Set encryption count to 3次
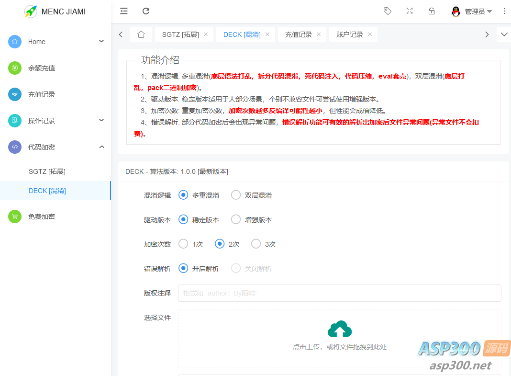 (x=255, y=244)
